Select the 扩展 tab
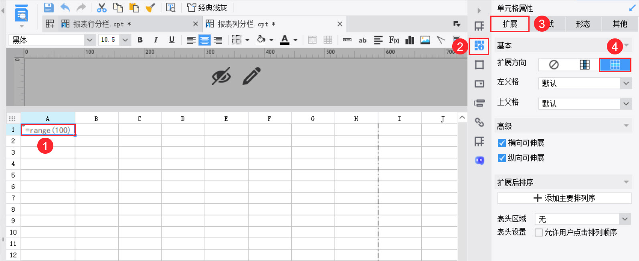639x261 pixels. point(510,24)
